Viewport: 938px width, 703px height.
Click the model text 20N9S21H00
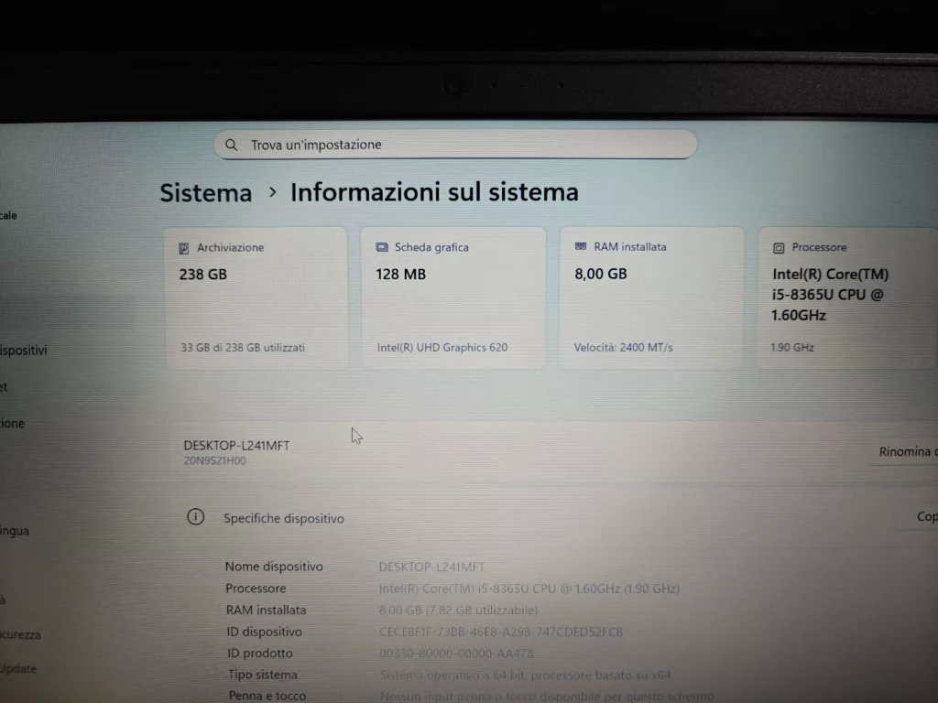tap(214, 460)
